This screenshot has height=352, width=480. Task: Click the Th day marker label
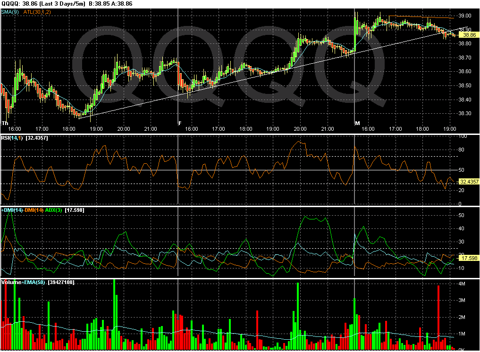pyautogui.click(x=5, y=123)
